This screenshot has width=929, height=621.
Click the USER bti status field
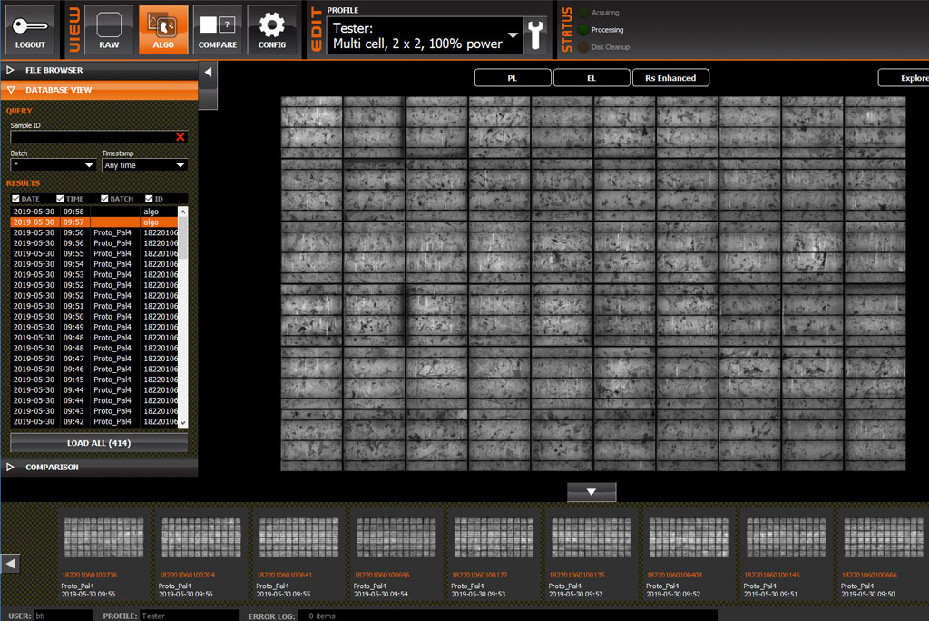(63, 616)
